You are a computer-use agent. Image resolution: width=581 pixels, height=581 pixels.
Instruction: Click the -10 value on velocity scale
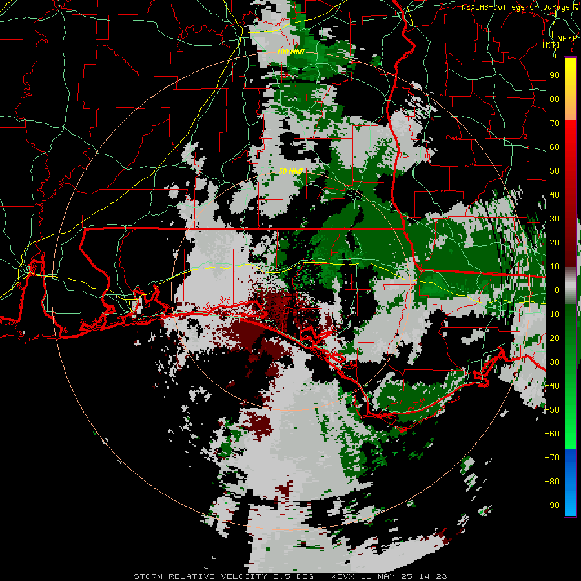pos(552,314)
